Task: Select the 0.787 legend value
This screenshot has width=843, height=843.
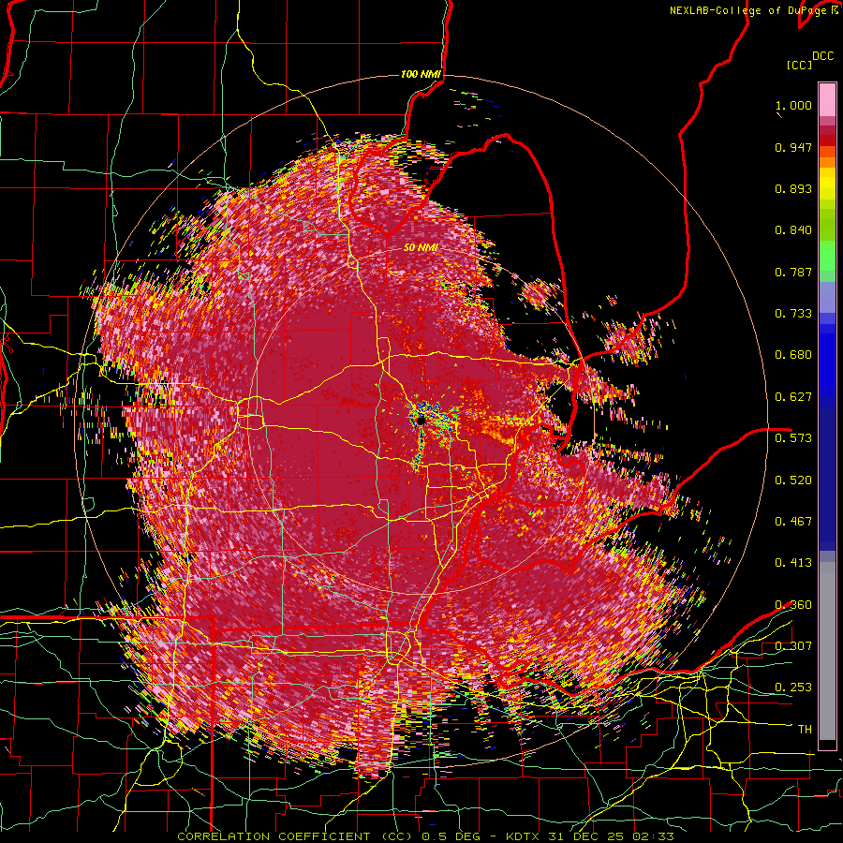Action: coord(793,272)
